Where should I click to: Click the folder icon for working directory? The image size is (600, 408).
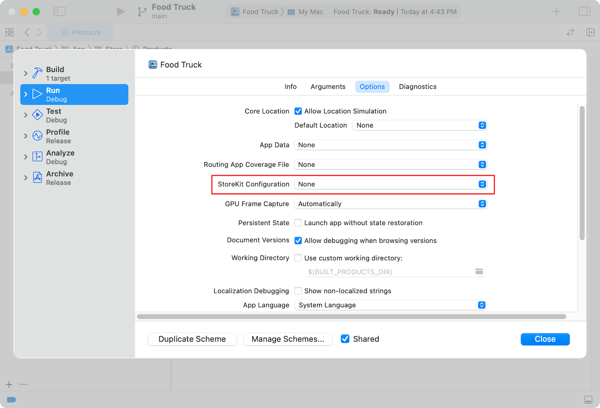(479, 271)
